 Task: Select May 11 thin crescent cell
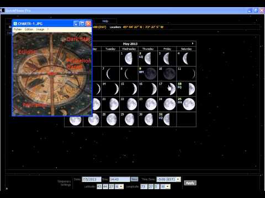coord(186,74)
